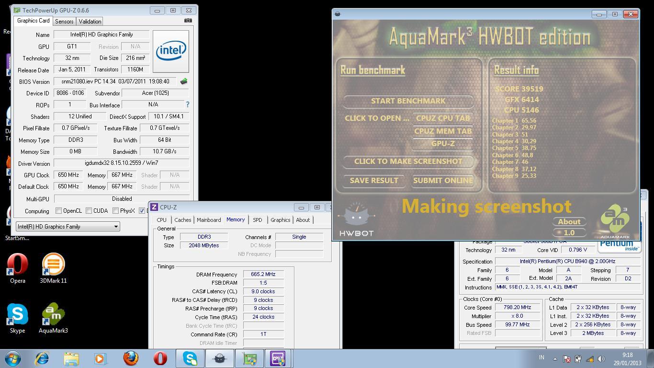Switch to CPU-Z on the taskbar
The height and width of the screenshot is (368, 654).
tap(278, 358)
